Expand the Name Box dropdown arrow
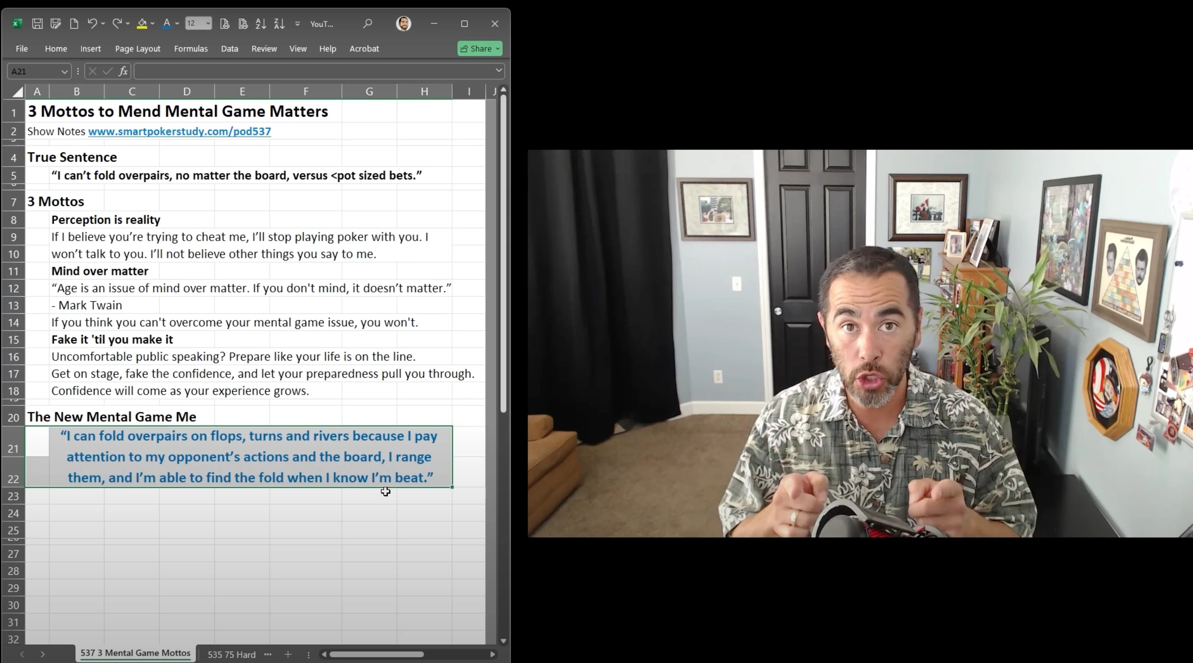 [64, 71]
